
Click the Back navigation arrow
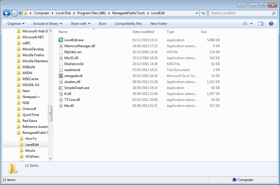[x=7, y=13]
